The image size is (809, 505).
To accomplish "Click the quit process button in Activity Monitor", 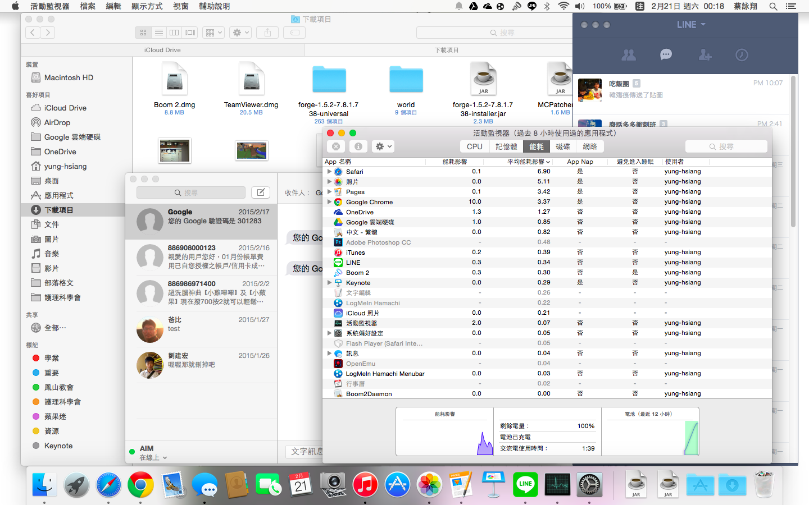I will pos(336,146).
